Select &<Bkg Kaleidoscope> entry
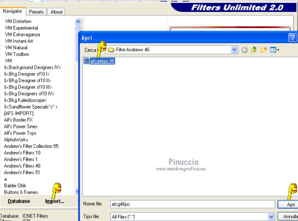 pyautogui.click(x=25, y=100)
